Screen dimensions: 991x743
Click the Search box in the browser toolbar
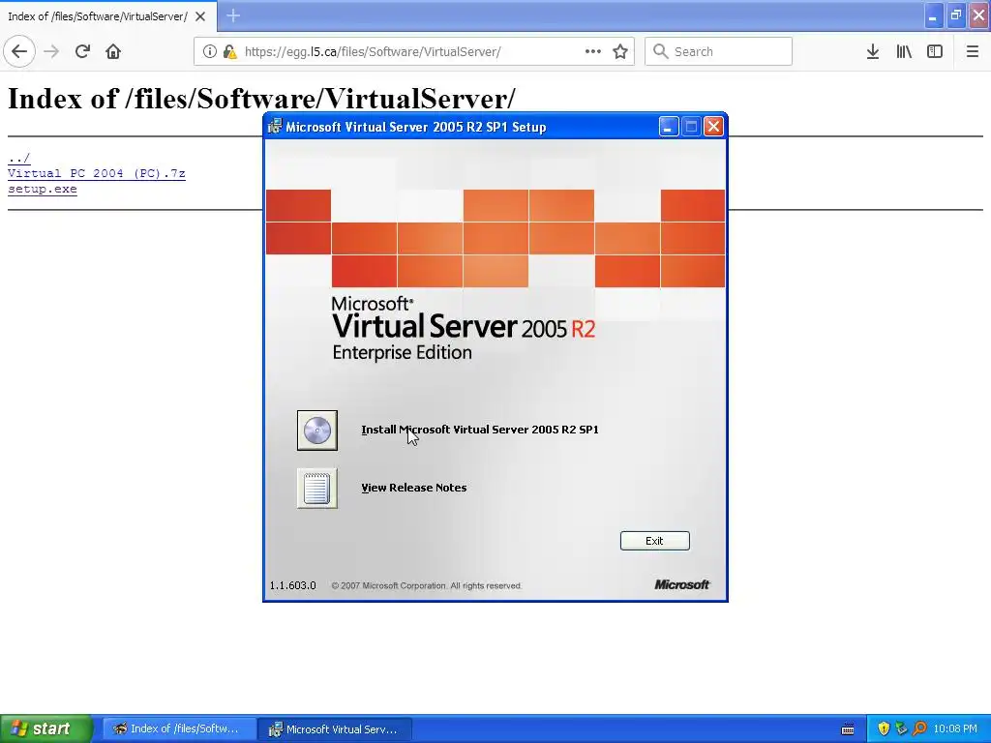coord(719,51)
